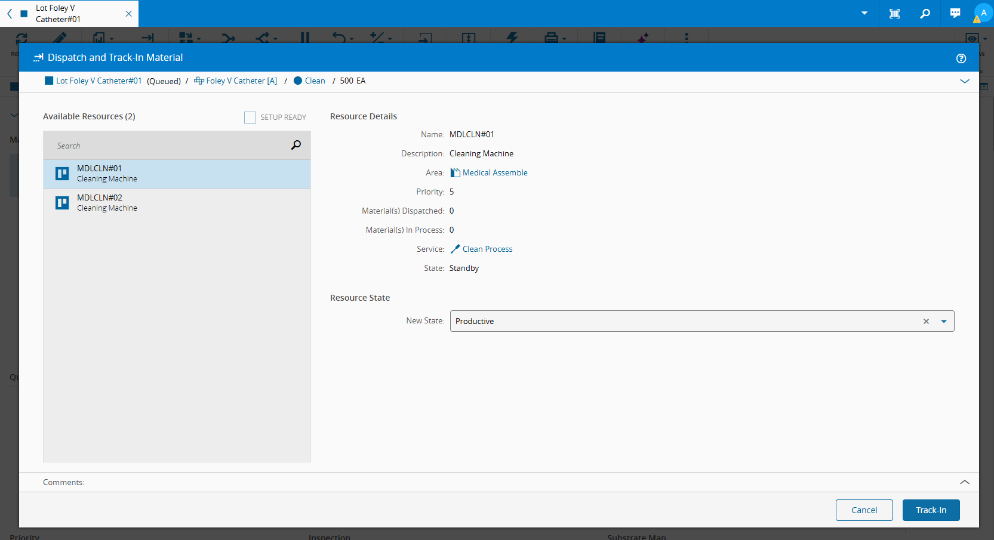Collapse the Comments section chevron
This screenshot has width=994, height=540.
[x=964, y=482]
